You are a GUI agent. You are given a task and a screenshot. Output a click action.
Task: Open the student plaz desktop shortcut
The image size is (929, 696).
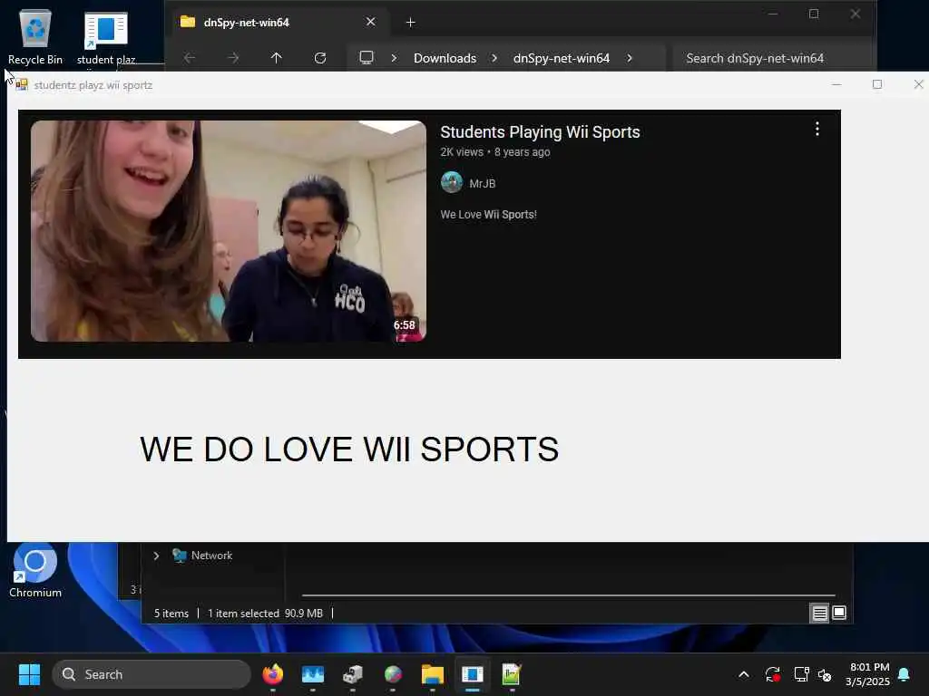click(x=106, y=36)
